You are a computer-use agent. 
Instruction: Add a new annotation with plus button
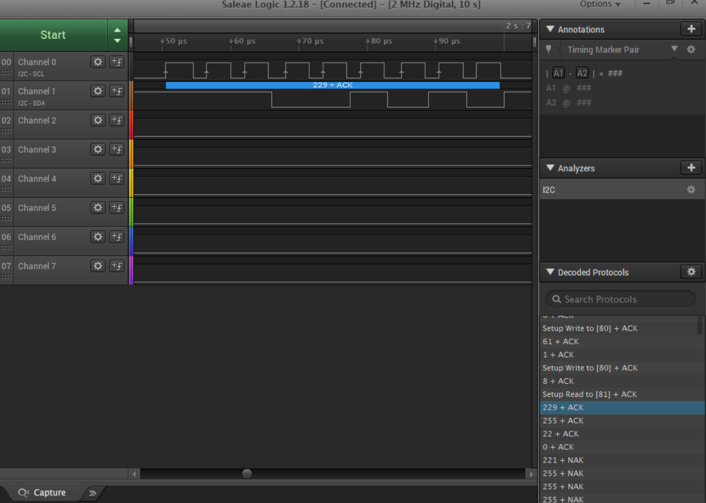click(691, 29)
